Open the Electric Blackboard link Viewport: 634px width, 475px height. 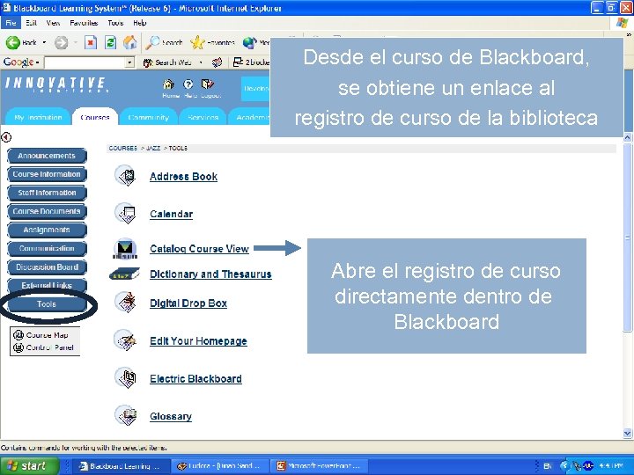[x=195, y=379]
